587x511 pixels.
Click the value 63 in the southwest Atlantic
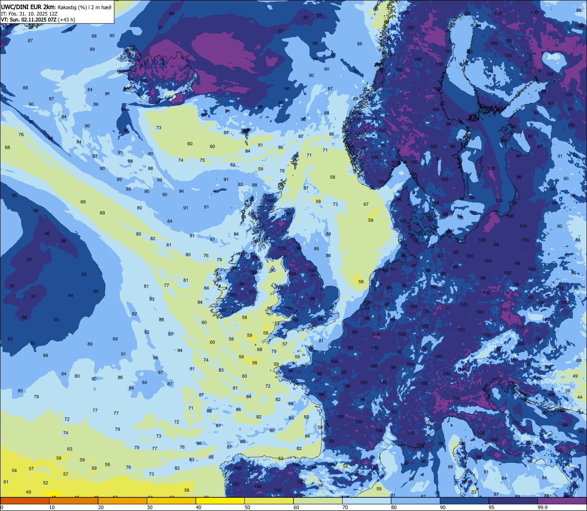pyautogui.click(x=70, y=449)
